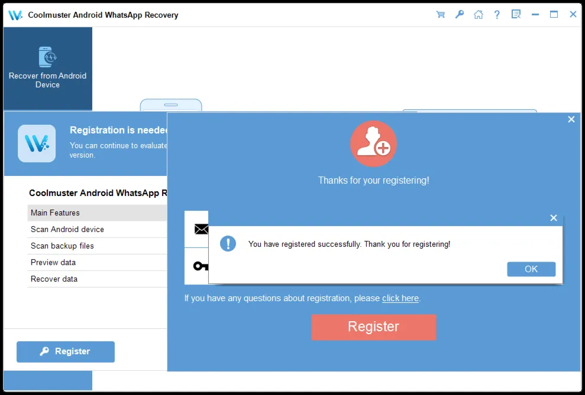Screen dimensions: 585x395
Task: Close the registration panel with X
Action: [x=571, y=119]
